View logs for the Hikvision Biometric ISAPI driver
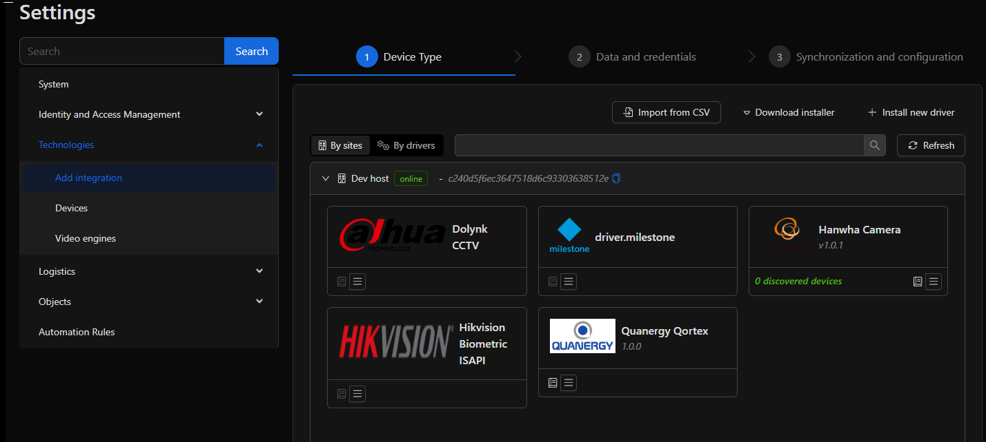 (357, 393)
